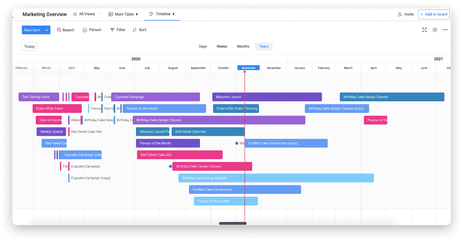Click the Filter funnel icon
The height and width of the screenshot is (241, 463).
(112, 30)
